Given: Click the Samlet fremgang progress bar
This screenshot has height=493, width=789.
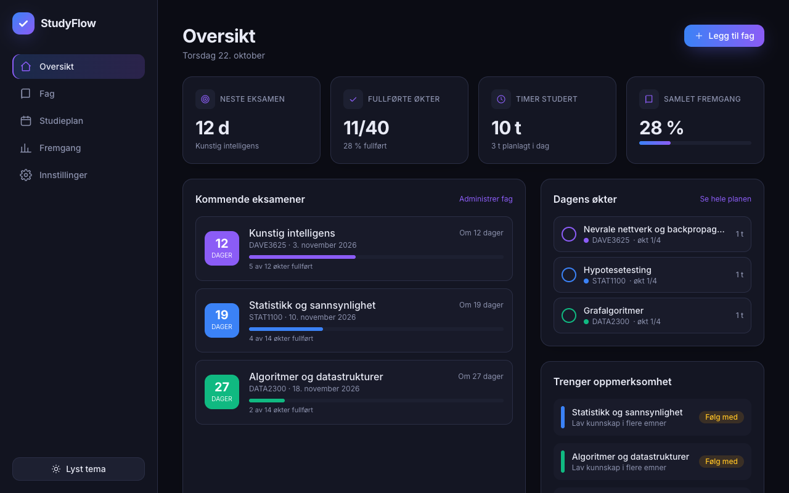Looking at the screenshot, I should point(695,143).
